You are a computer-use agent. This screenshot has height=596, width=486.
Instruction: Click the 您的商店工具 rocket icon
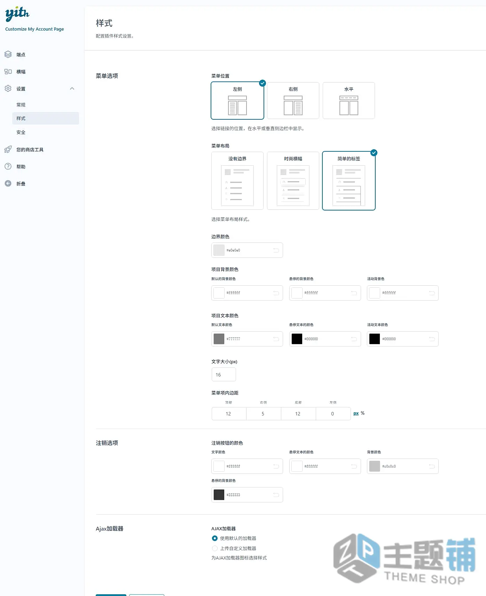pyautogui.click(x=8, y=150)
